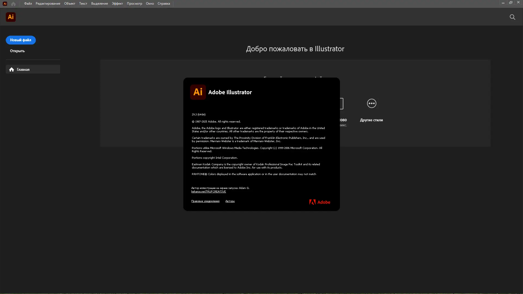
Task: Click the small Ai app icon top-left
Action: (x=5, y=4)
